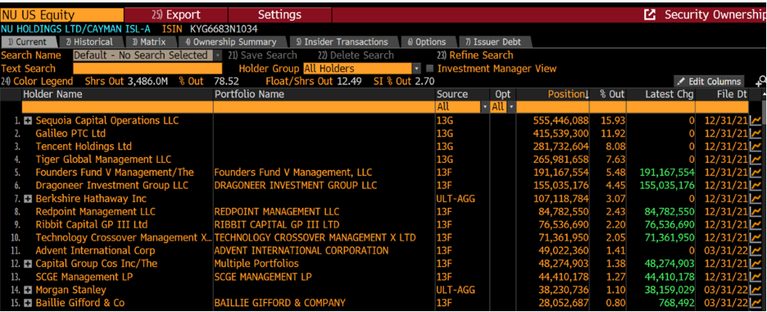Sort by the Position column header
Image resolution: width=767 pixels, height=312 pixels.
point(553,94)
